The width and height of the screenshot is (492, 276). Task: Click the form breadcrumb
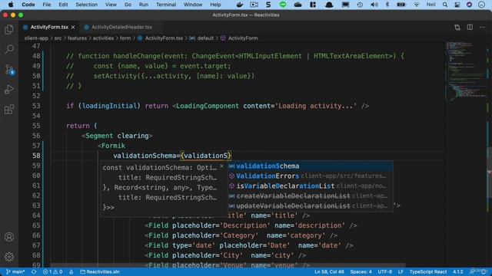coord(125,38)
